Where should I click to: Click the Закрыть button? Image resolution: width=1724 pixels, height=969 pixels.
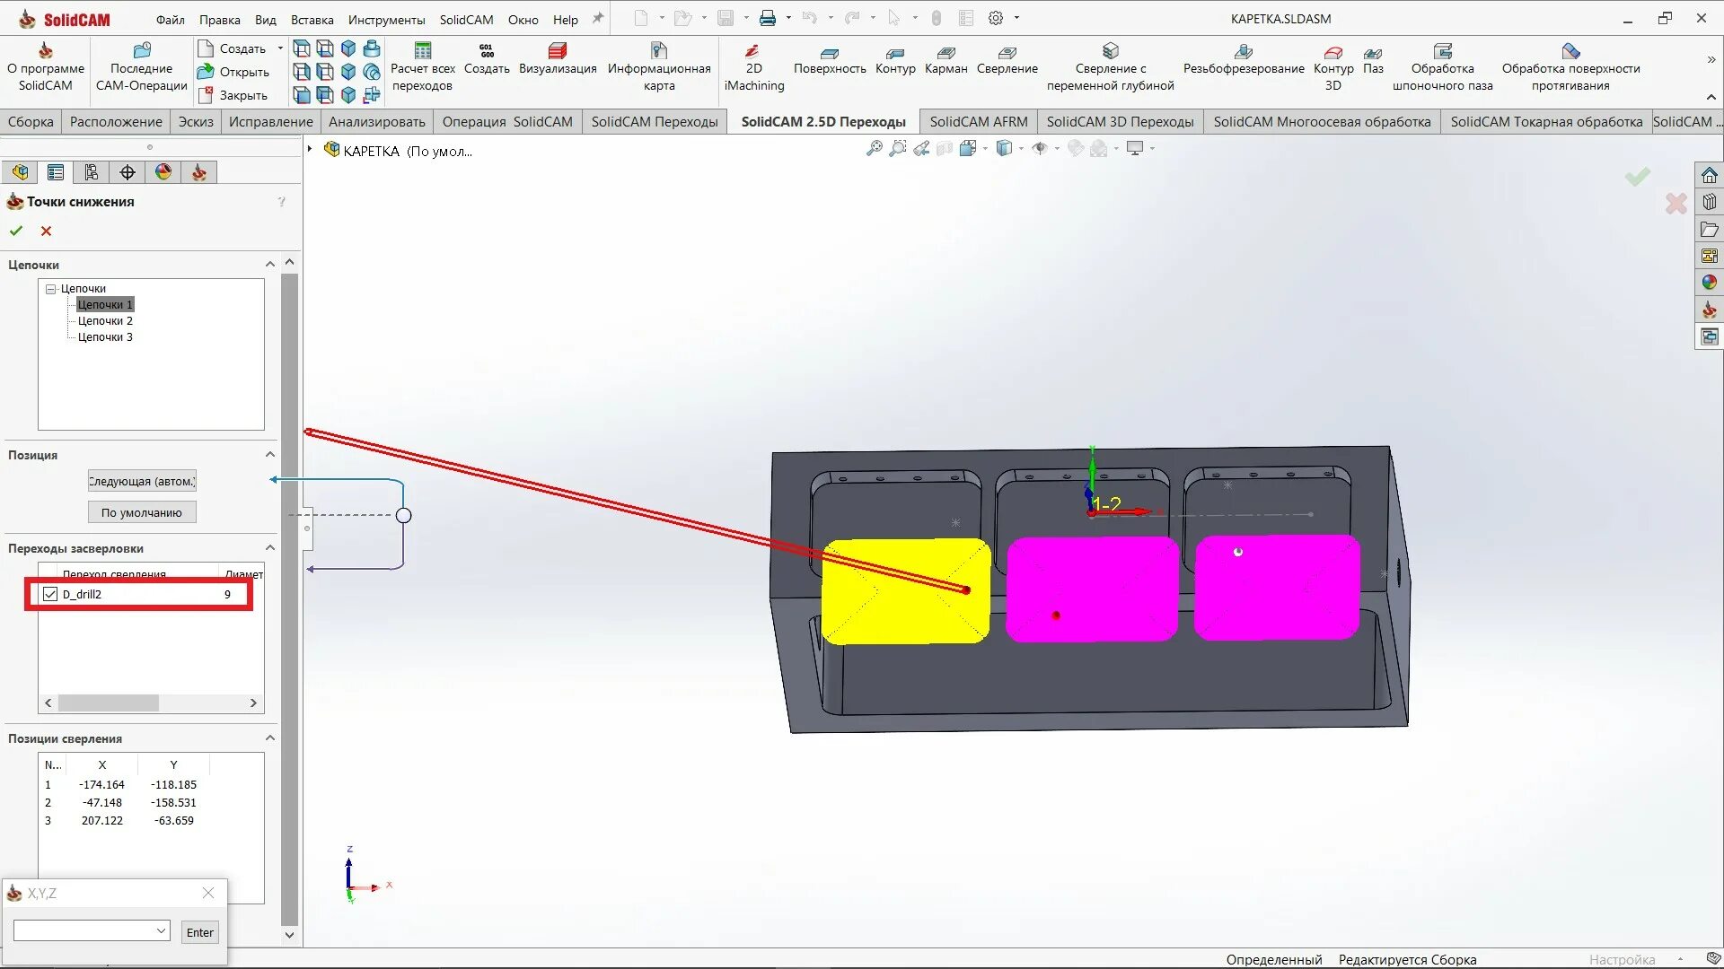(233, 95)
